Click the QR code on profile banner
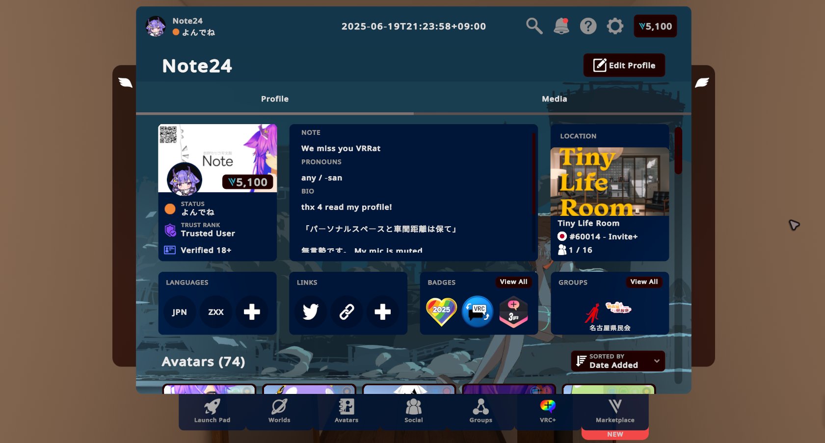Screen dimensions: 825x443 coord(168,134)
